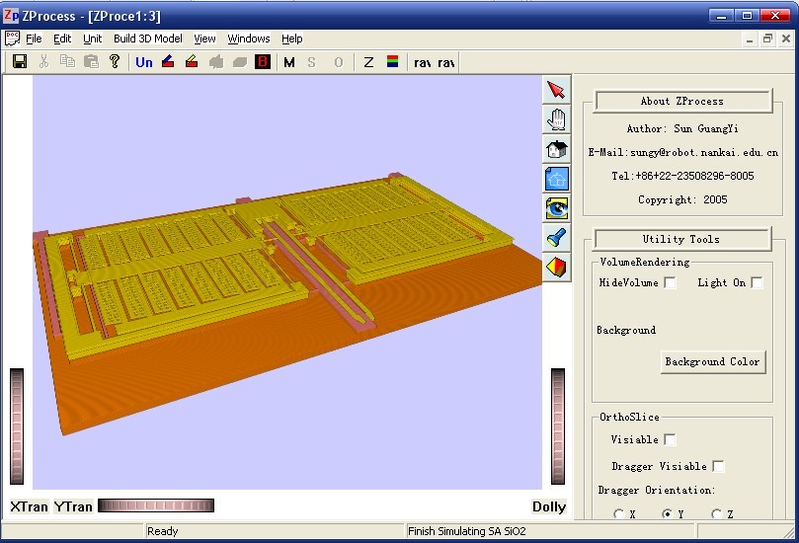Click the blue set-home position icon
The image size is (799, 543).
[556, 179]
